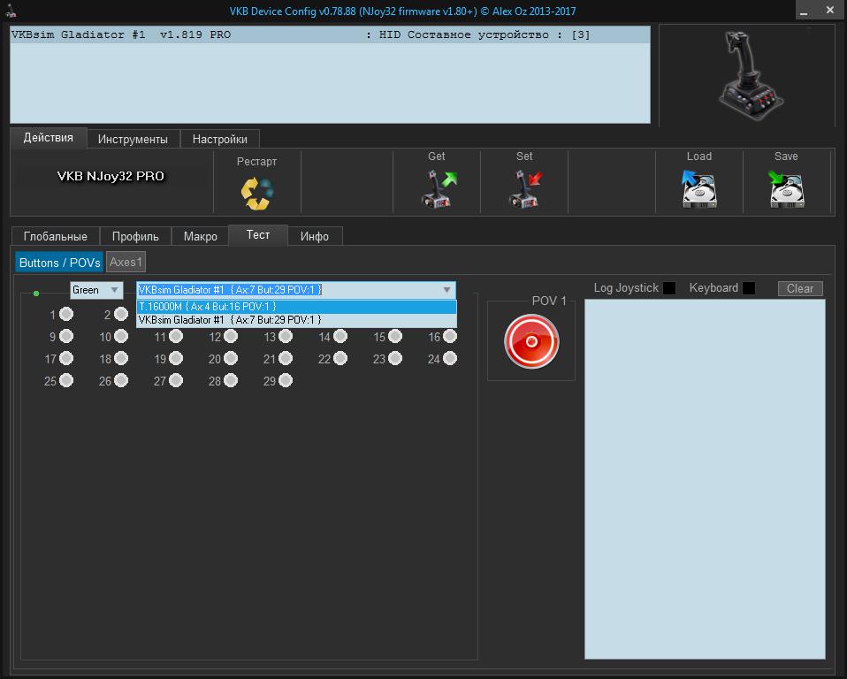This screenshot has width=847, height=679.
Task: Enable the Log Joystick checkbox
Action: (669, 288)
